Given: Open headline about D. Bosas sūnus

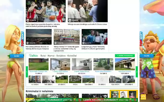Looking at the screenshot, I should coord(87,24).
